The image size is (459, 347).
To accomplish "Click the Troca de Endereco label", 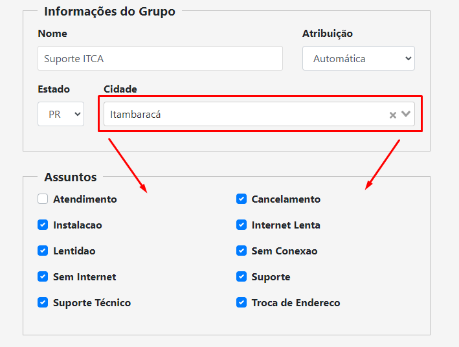I will 295,303.
